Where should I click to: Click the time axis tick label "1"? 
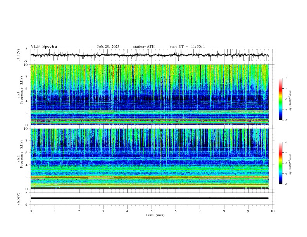pyautogui.click(x=55, y=211)
